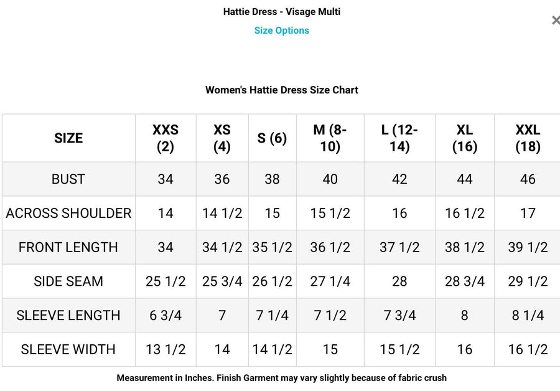
Task: Click the S (6) column header
Action: [x=272, y=138]
